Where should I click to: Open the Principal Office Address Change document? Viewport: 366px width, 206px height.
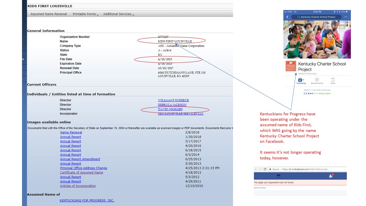[83, 168]
